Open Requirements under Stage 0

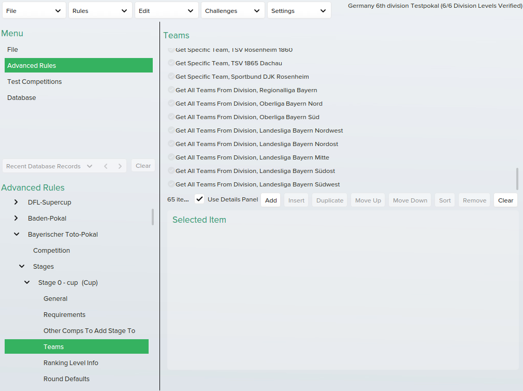click(x=64, y=314)
